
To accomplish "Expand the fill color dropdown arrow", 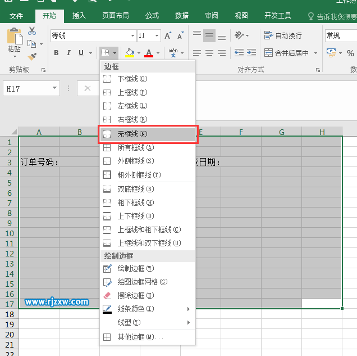I will point(139,53).
